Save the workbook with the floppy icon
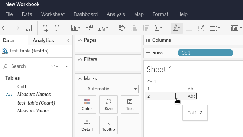This screenshot has width=243, height=137. (29, 28)
